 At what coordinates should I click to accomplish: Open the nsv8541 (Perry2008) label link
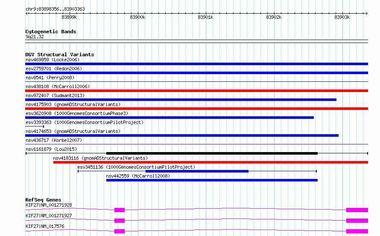50,78
